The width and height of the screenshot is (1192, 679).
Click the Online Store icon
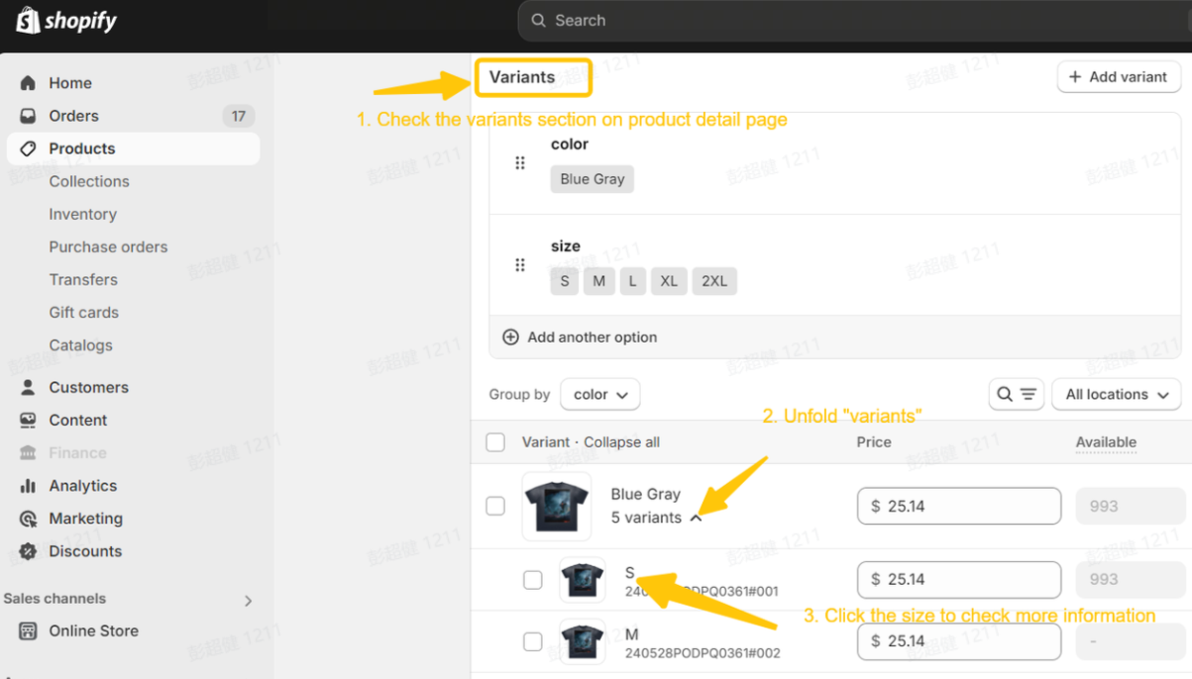tap(28, 630)
